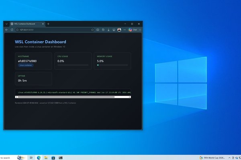Click the Linux container badge
This screenshot has height=160, width=241.
tap(26, 65)
